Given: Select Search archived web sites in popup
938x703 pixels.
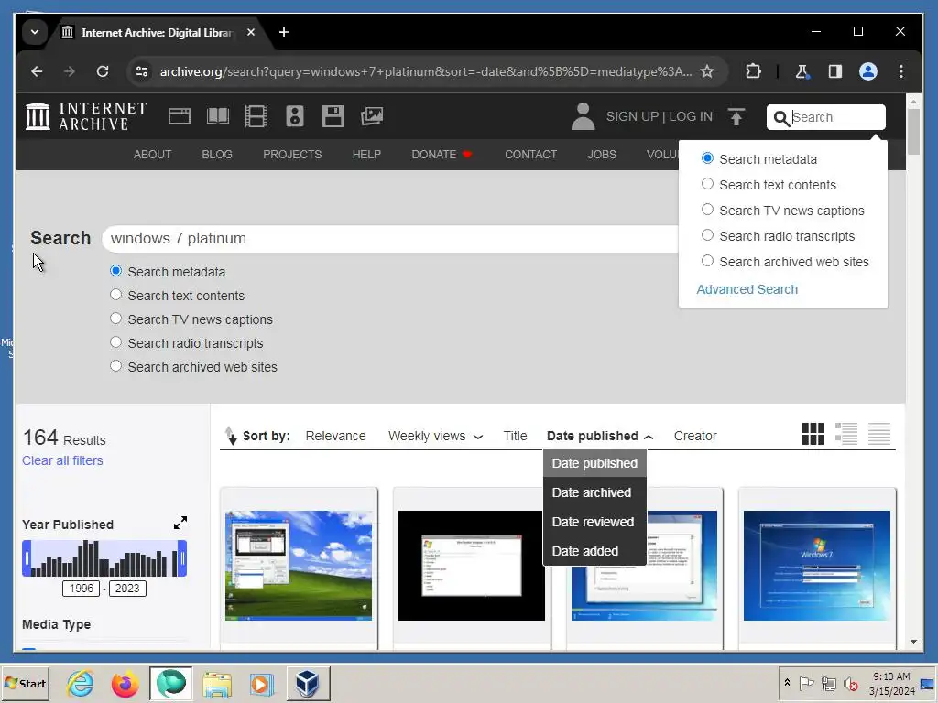Looking at the screenshot, I should pos(707,261).
